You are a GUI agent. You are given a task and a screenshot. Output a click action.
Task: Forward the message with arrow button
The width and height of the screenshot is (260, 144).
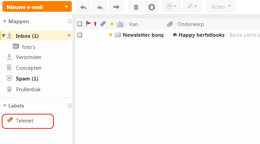(116, 7)
